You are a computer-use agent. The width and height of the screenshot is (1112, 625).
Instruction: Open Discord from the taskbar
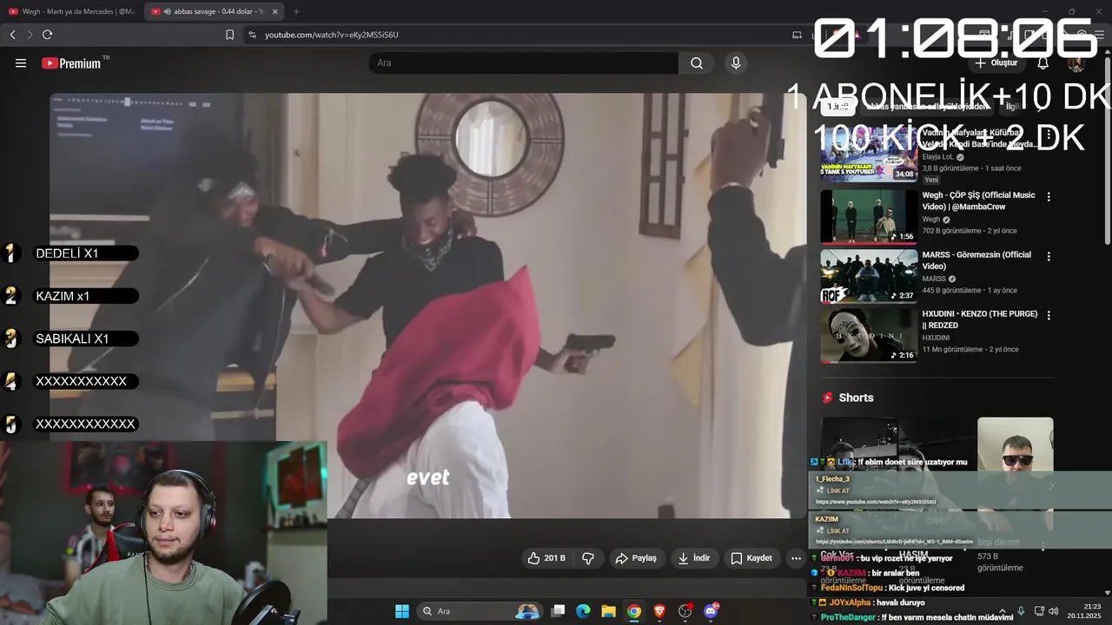pyautogui.click(x=711, y=611)
